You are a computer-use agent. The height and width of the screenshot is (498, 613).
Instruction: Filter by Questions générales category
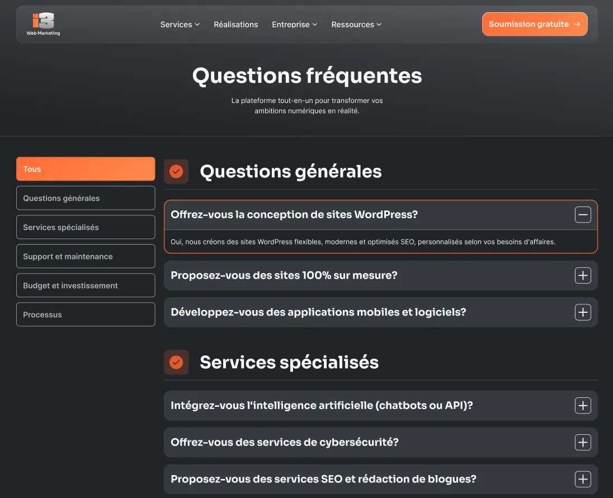(86, 198)
